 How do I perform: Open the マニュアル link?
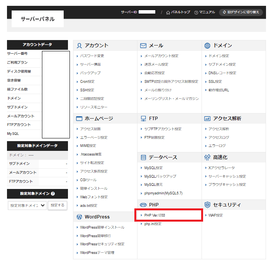coord(207,12)
